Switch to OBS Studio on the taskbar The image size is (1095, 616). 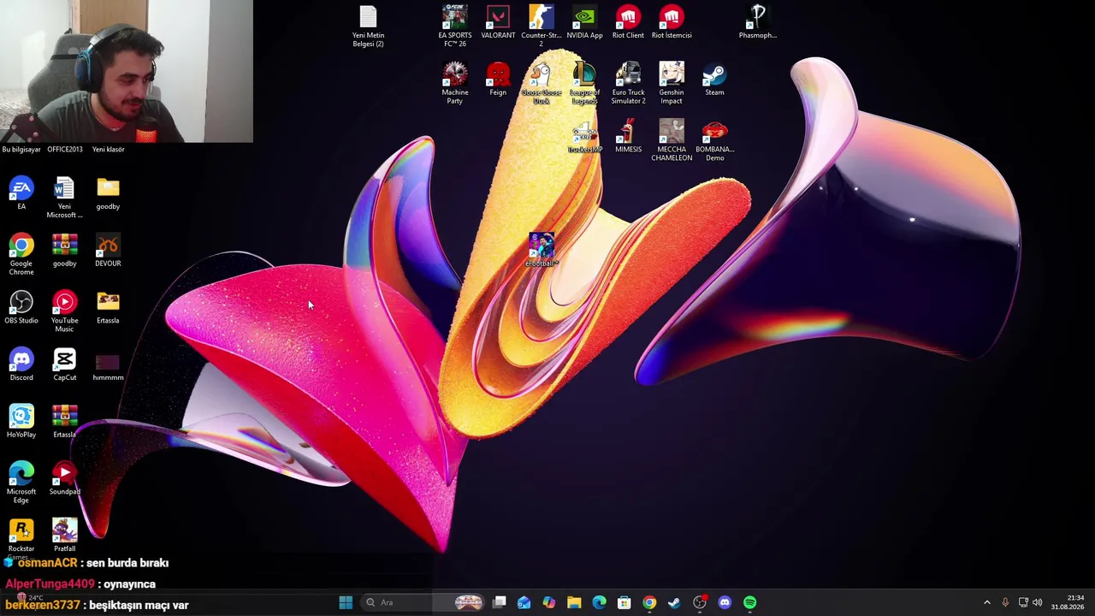(x=700, y=602)
